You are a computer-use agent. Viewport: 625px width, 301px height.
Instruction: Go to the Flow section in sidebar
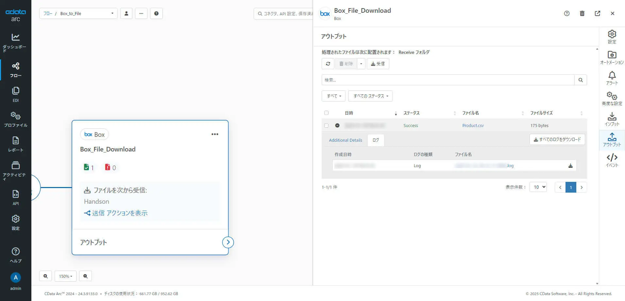tap(15, 70)
